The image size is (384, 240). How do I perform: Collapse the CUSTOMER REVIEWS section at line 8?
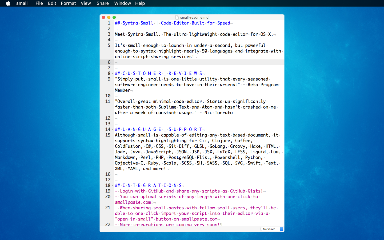(112, 74)
